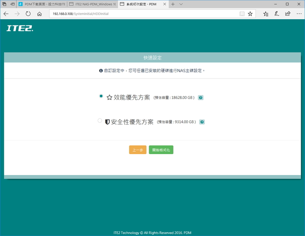Click the 快速設定 panel header
Screen dimensions: 305x236
click(152, 58)
